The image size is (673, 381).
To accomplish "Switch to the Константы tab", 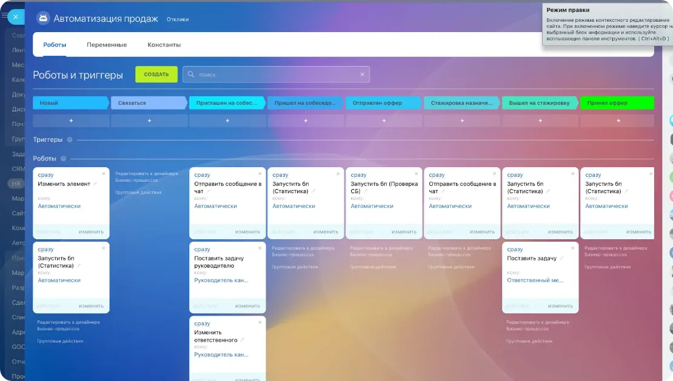I will point(164,45).
